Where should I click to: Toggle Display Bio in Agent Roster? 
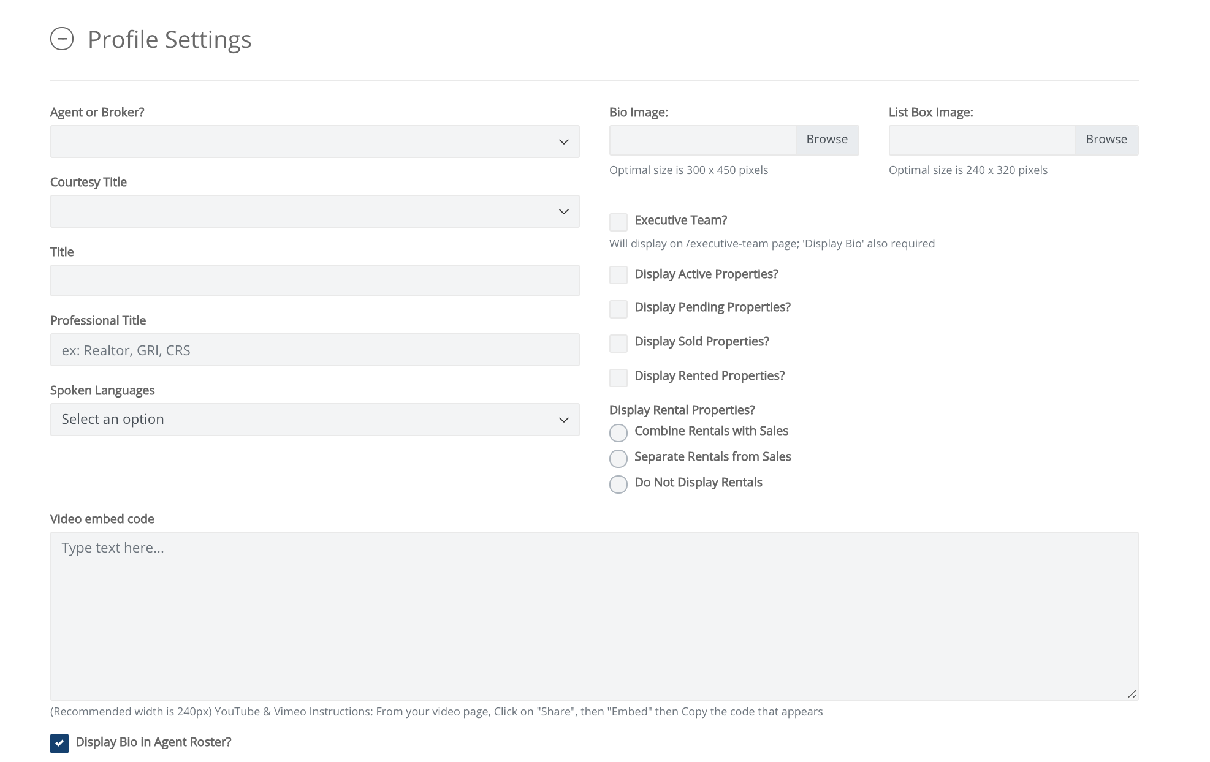(58, 742)
